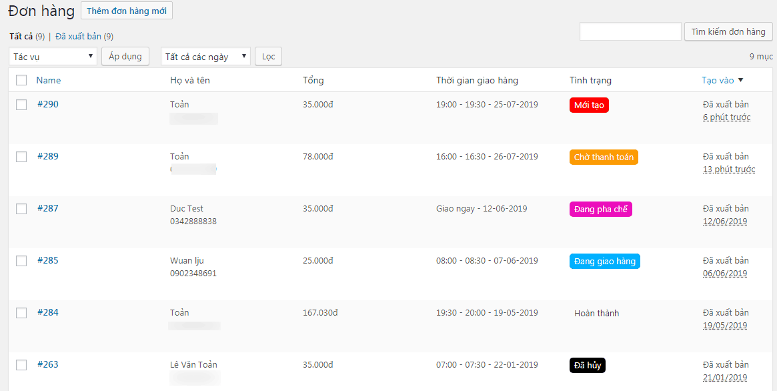This screenshot has width=777, height=391.
Task: Tick the checkbox next to order #263
Action: click(21, 365)
